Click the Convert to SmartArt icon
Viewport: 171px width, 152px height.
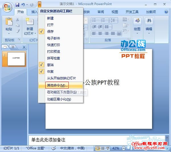125,31
